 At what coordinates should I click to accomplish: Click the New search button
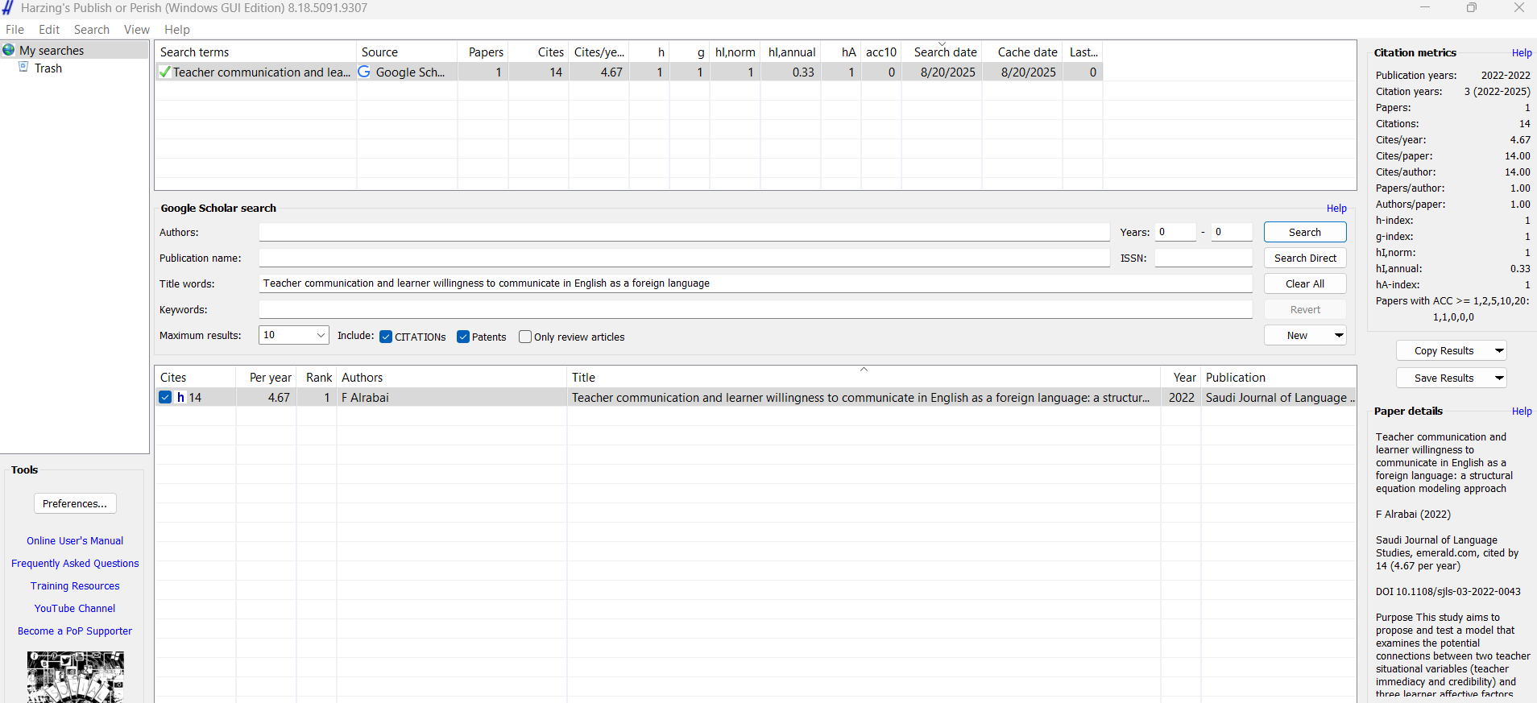pyautogui.click(x=1297, y=335)
